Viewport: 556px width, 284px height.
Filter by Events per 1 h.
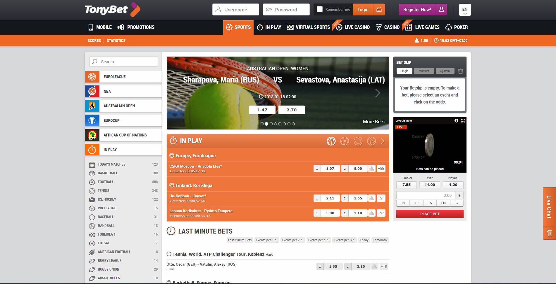(267, 240)
